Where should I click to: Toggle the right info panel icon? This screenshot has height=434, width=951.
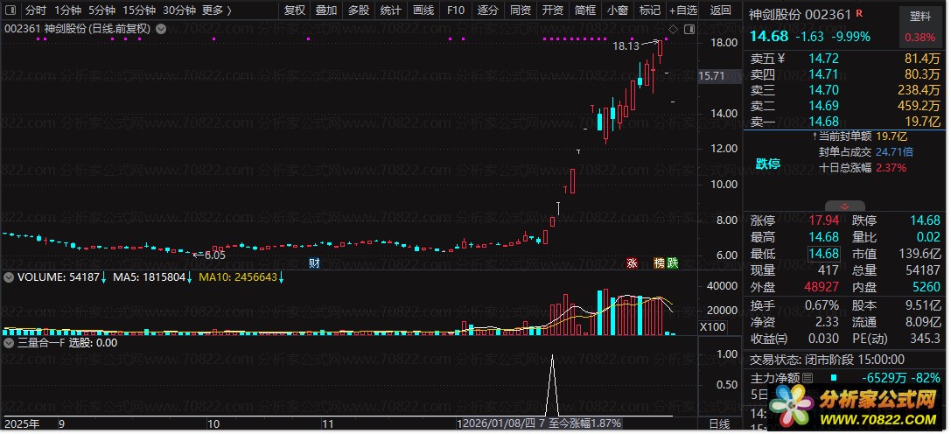(x=689, y=29)
